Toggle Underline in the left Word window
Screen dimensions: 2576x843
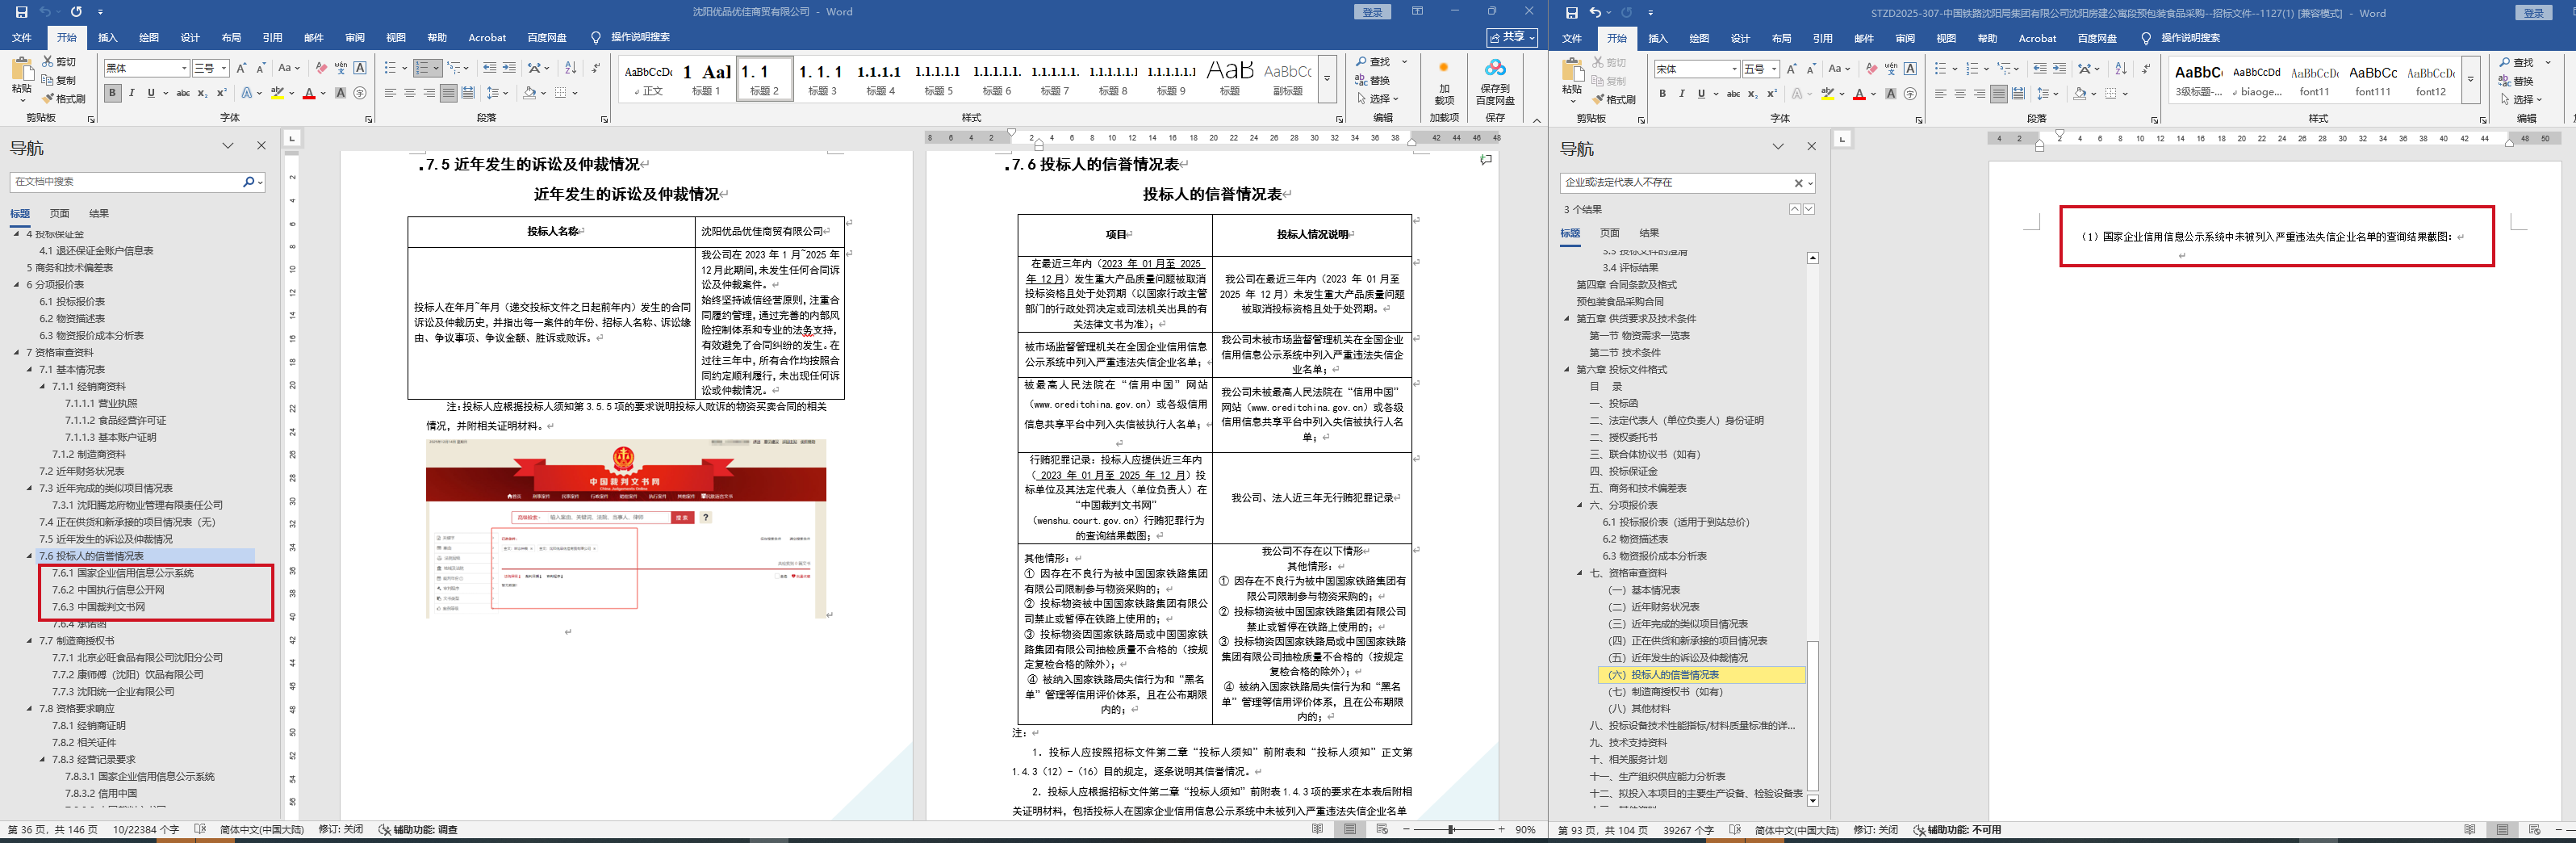151,93
